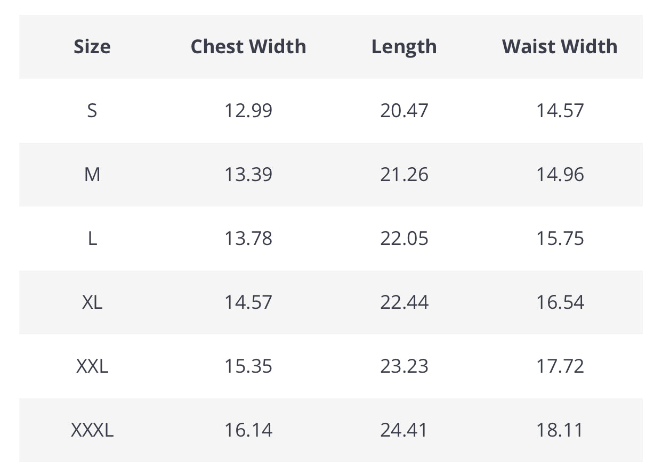The image size is (662, 476).
Task: Select waist width value 16.54
Action: (x=560, y=302)
